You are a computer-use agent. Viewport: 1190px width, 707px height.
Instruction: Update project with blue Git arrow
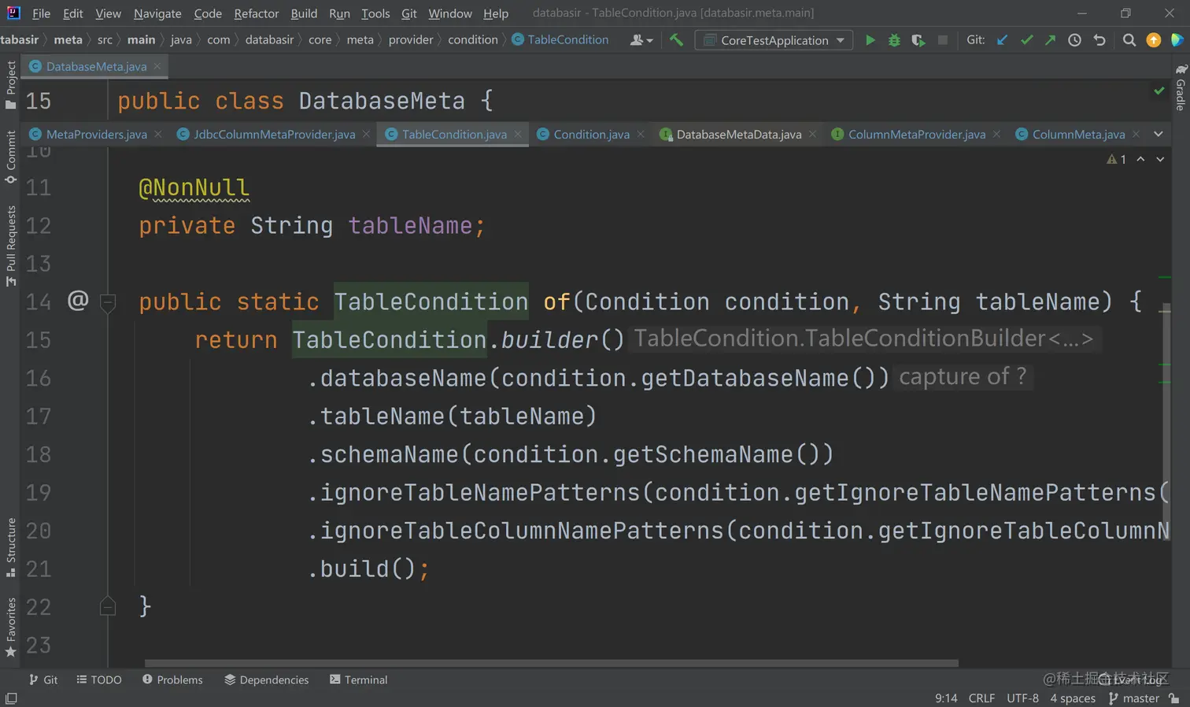tap(1002, 40)
